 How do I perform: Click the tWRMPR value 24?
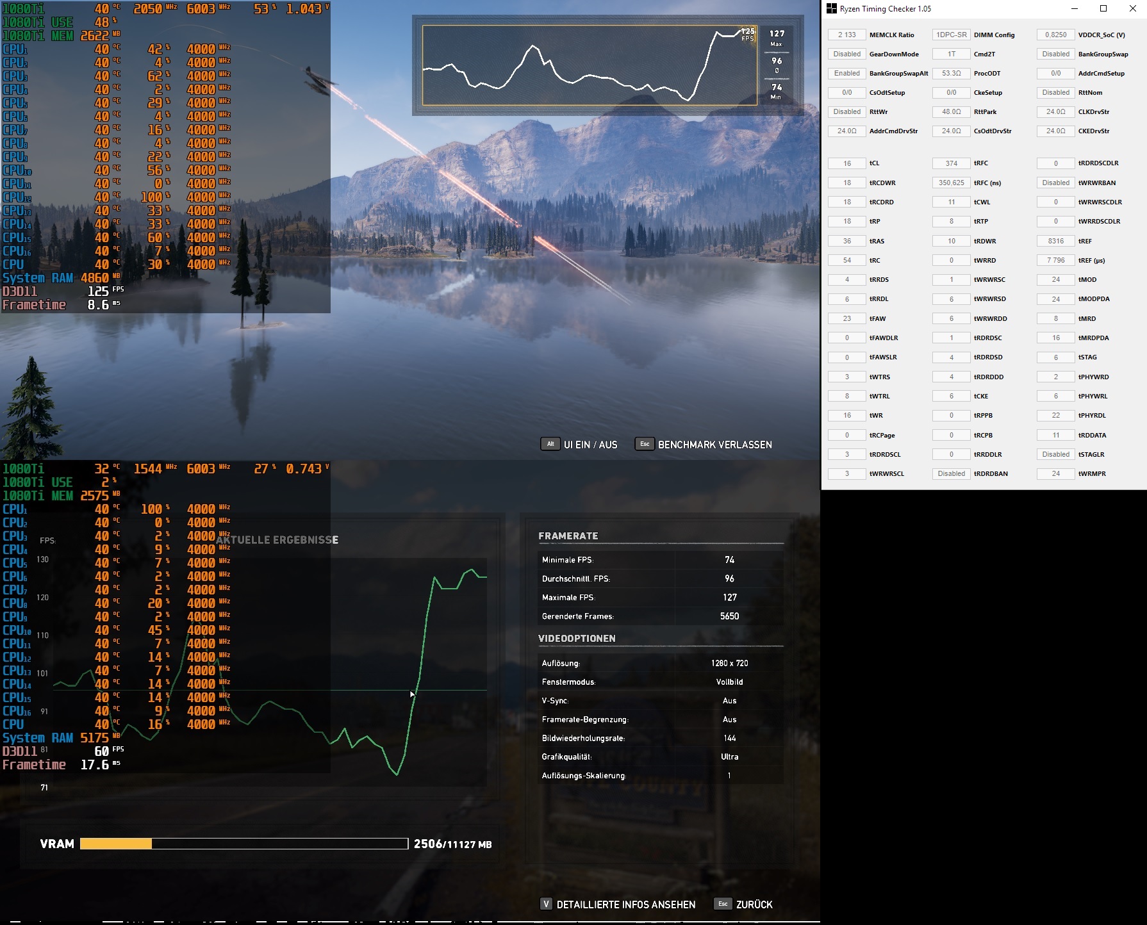coord(1055,473)
